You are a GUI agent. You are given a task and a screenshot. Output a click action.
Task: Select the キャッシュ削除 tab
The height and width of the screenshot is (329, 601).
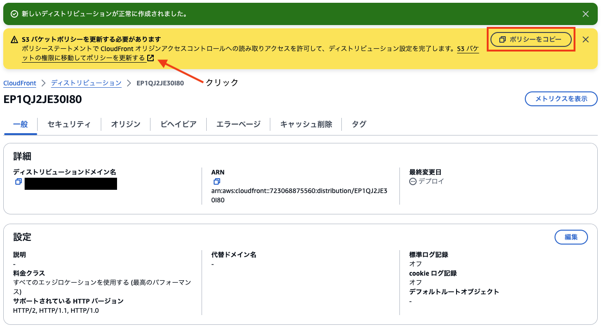click(306, 124)
